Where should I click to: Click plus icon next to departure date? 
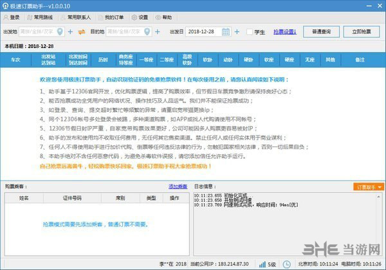tap(237, 32)
